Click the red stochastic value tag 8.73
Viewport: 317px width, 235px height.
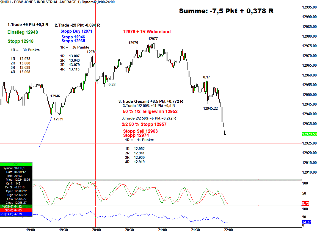(x=305, y=204)
